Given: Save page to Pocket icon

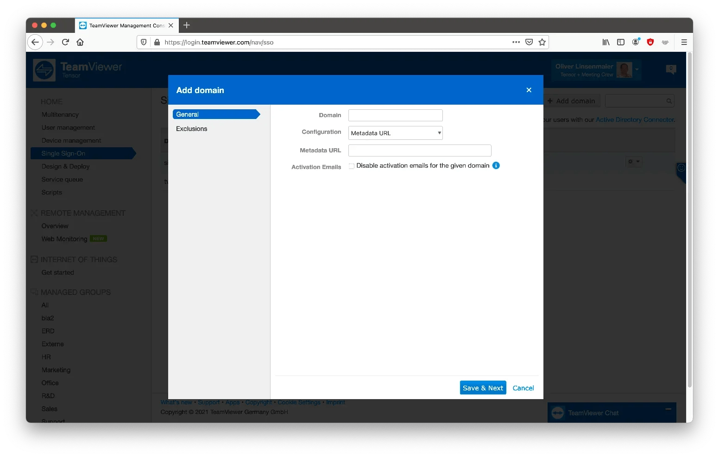Looking at the screenshot, I should (x=529, y=42).
